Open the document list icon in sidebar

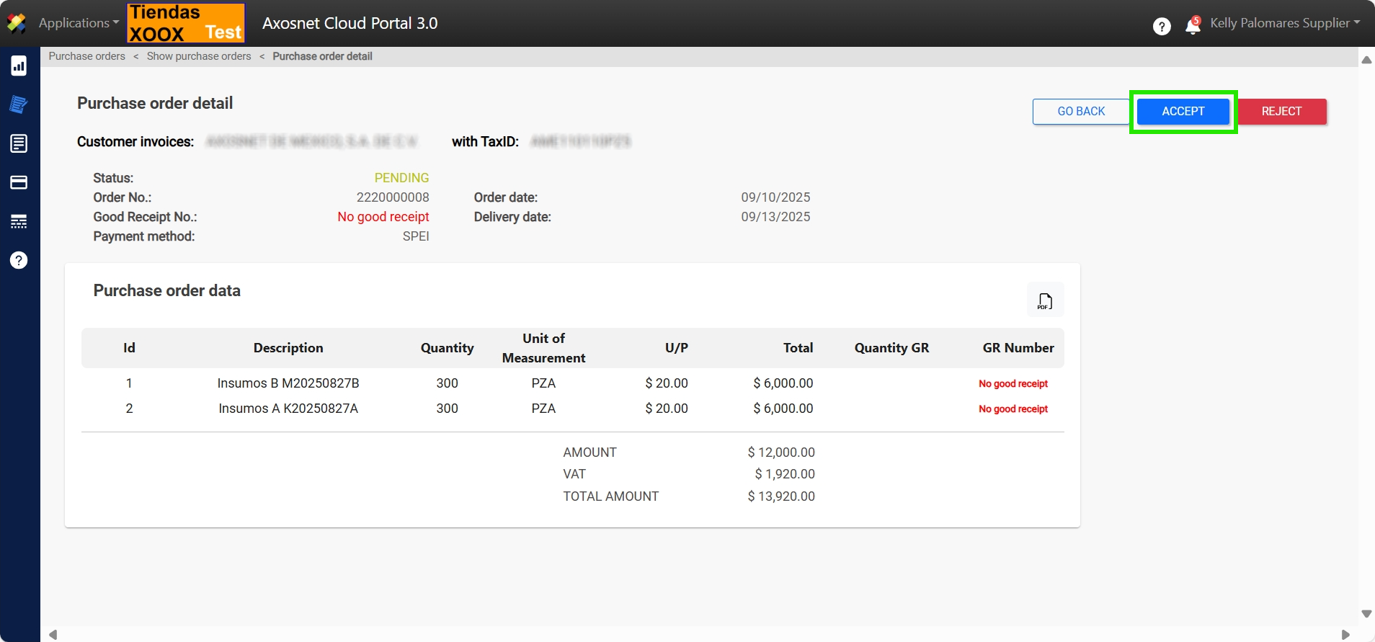(19, 143)
